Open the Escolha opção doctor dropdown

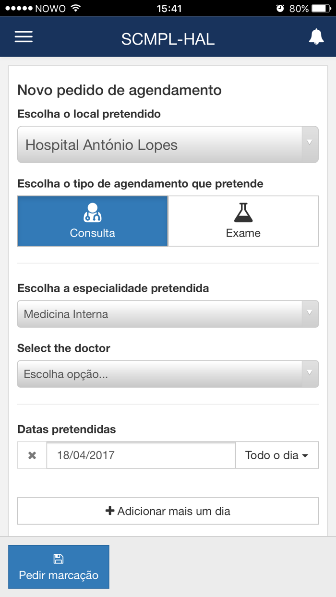pyautogui.click(x=168, y=374)
